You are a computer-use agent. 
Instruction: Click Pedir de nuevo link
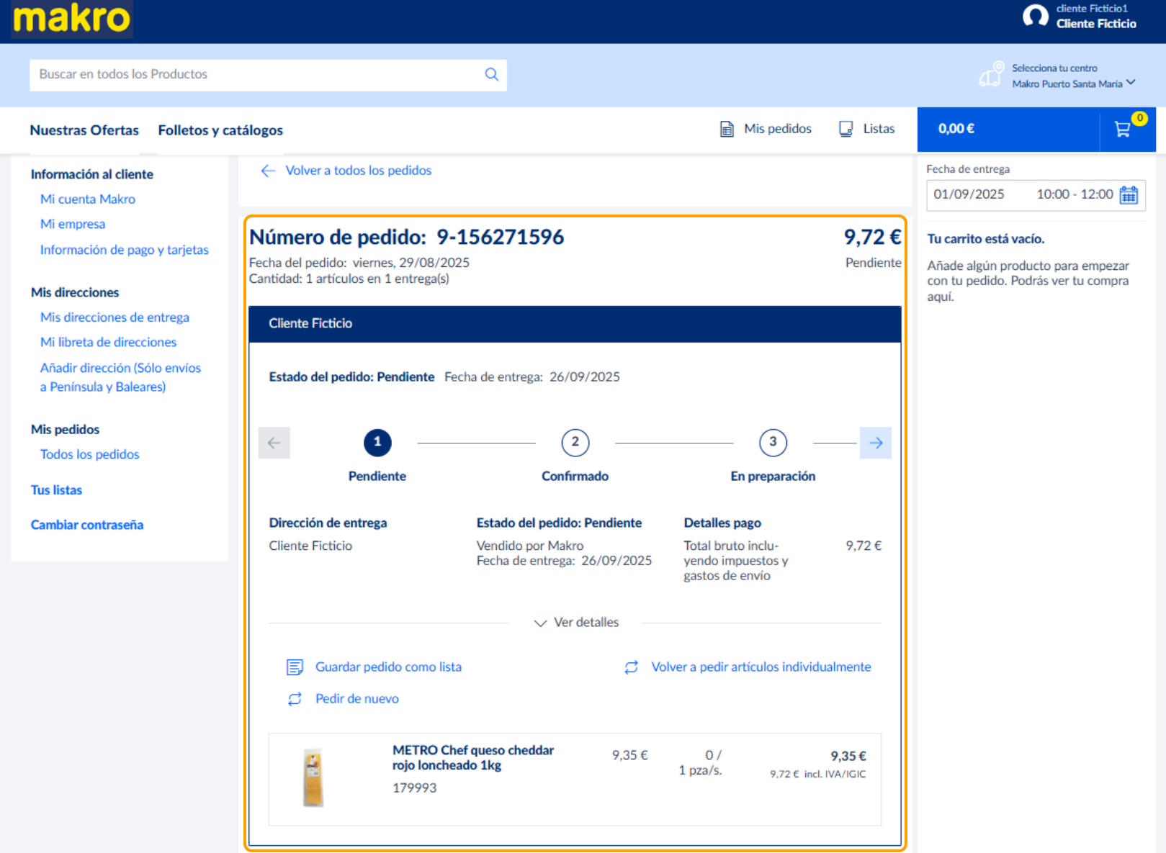(x=357, y=699)
